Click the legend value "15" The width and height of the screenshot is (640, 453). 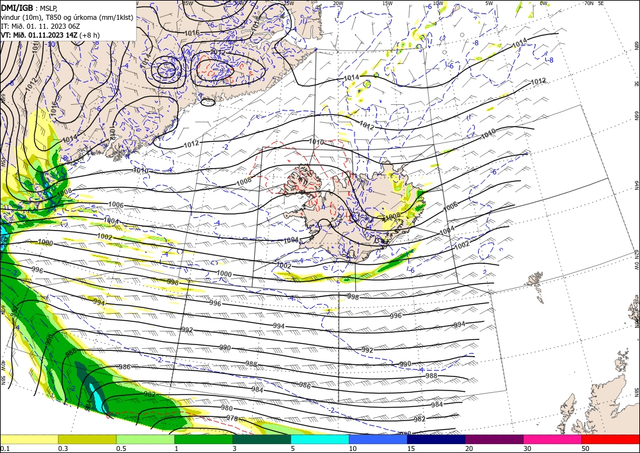(x=411, y=449)
